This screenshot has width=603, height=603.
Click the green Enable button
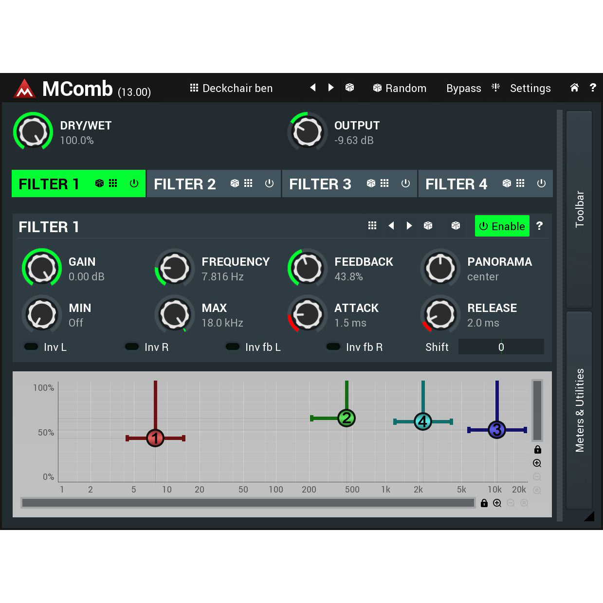[x=502, y=226]
